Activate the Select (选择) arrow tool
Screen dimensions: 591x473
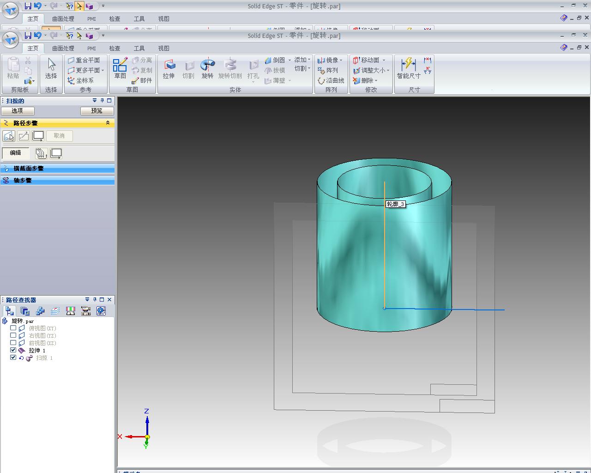(51, 68)
